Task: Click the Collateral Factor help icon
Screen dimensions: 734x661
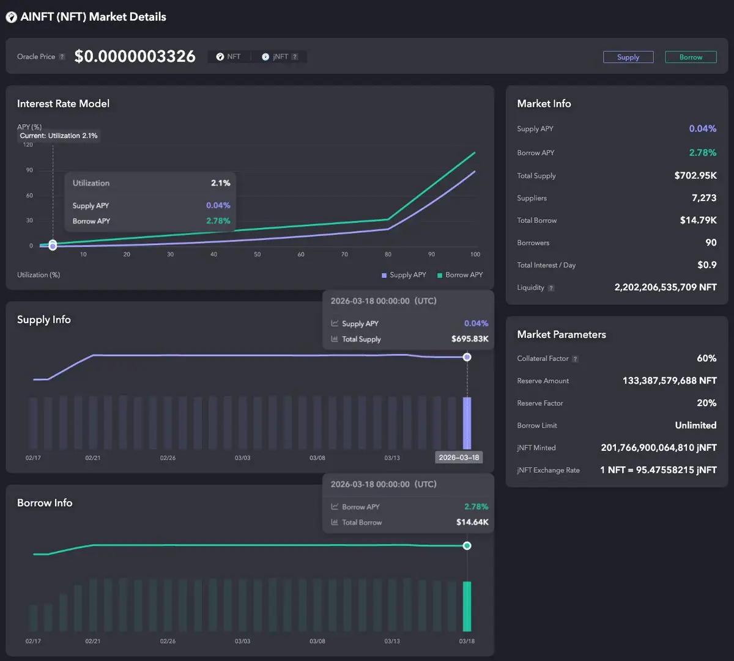Action: (x=575, y=359)
